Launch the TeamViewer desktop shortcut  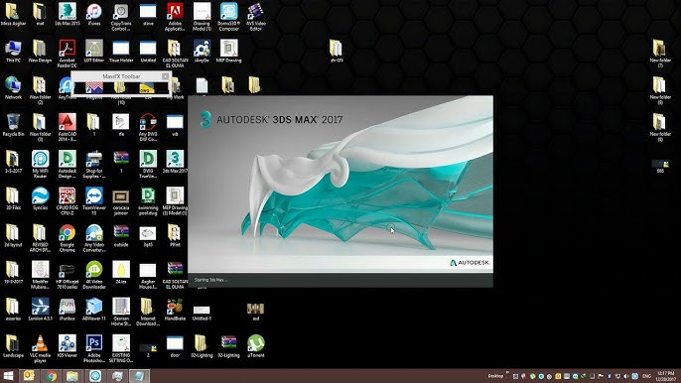click(x=94, y=201)
